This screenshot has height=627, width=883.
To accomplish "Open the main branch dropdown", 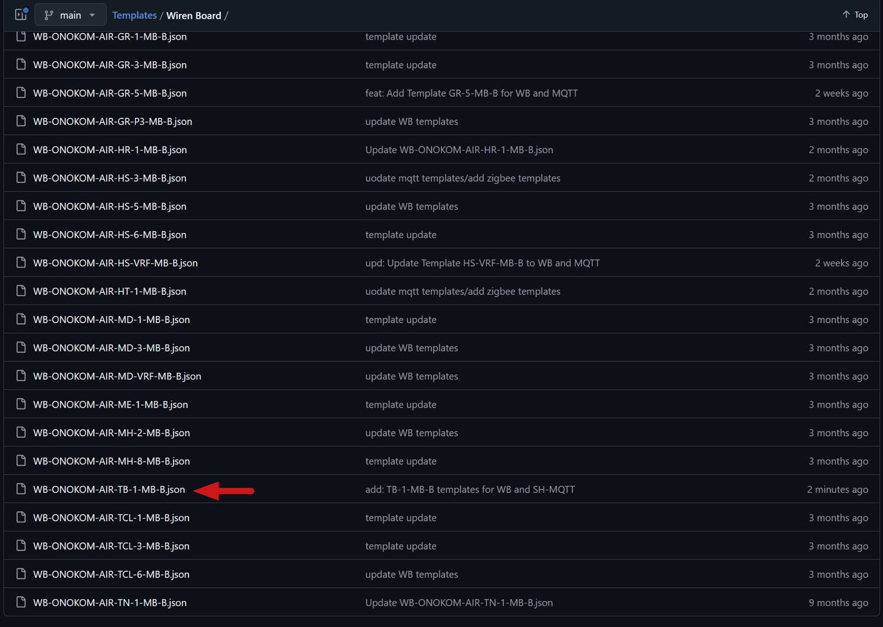I will (x=70, y=15).
